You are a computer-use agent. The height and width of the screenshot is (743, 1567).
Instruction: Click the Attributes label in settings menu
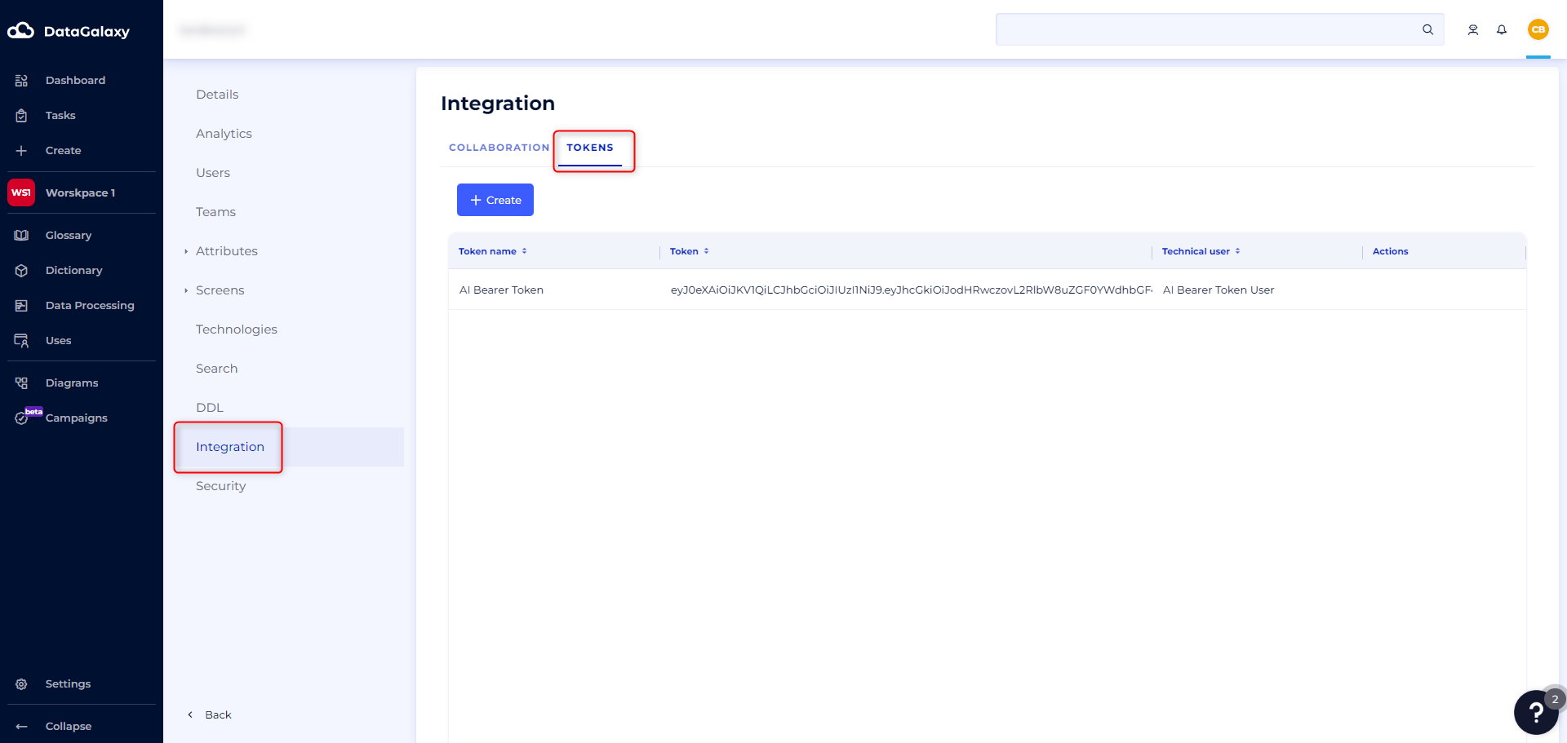click(227, 251)
